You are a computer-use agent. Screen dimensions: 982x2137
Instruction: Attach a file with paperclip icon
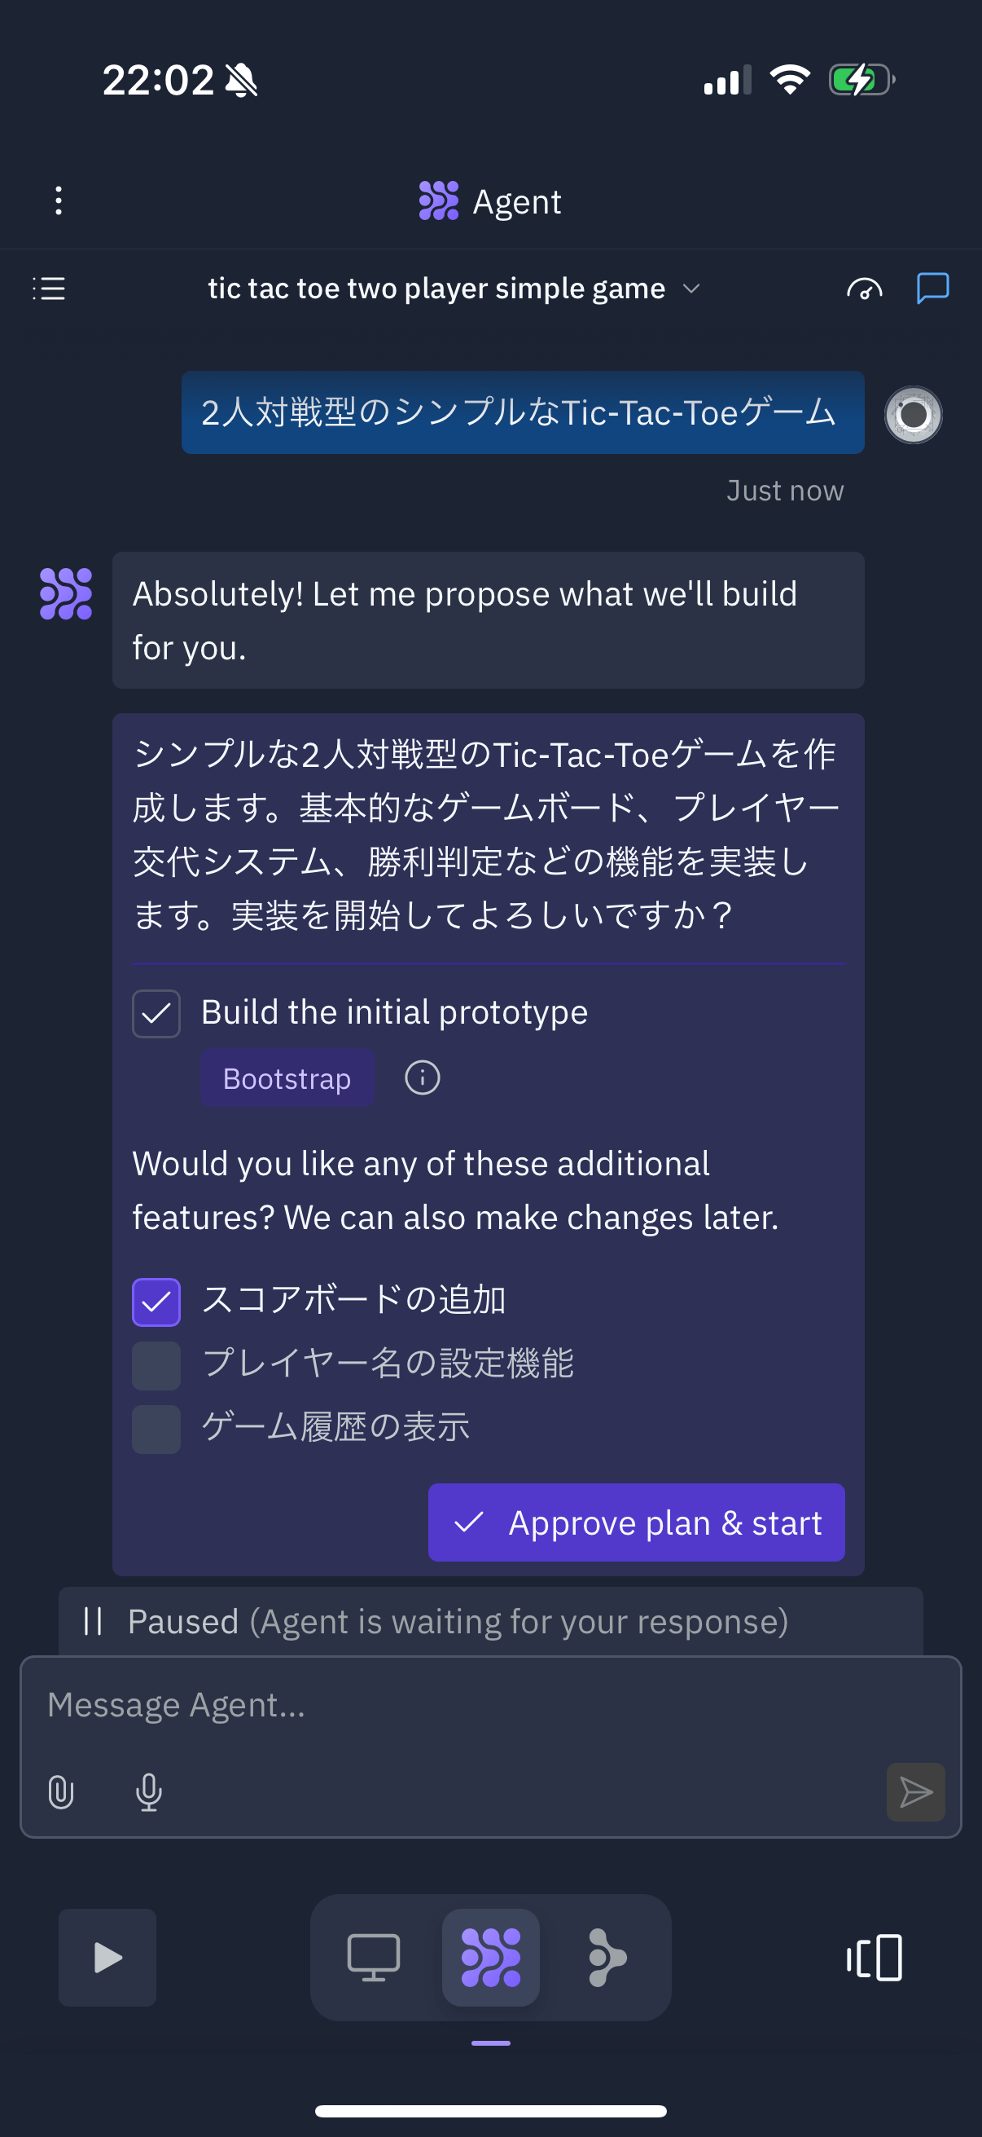tap(61, 1792)
